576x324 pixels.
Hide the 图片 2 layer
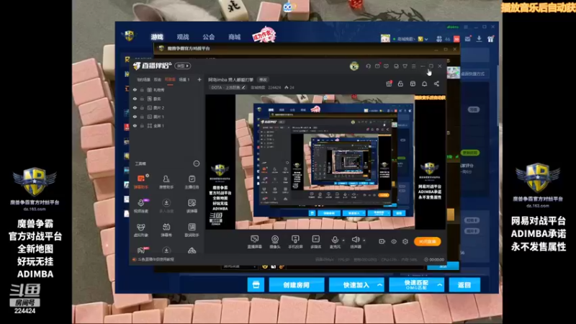pyautogui.click(x=135, y=107)
